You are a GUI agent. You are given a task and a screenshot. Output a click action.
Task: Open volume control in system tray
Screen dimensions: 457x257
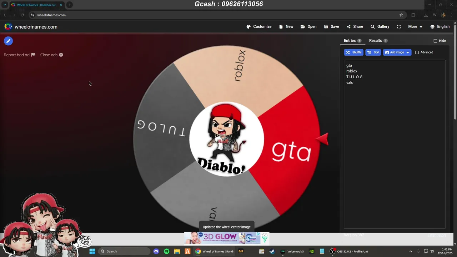tap(432, 251)
